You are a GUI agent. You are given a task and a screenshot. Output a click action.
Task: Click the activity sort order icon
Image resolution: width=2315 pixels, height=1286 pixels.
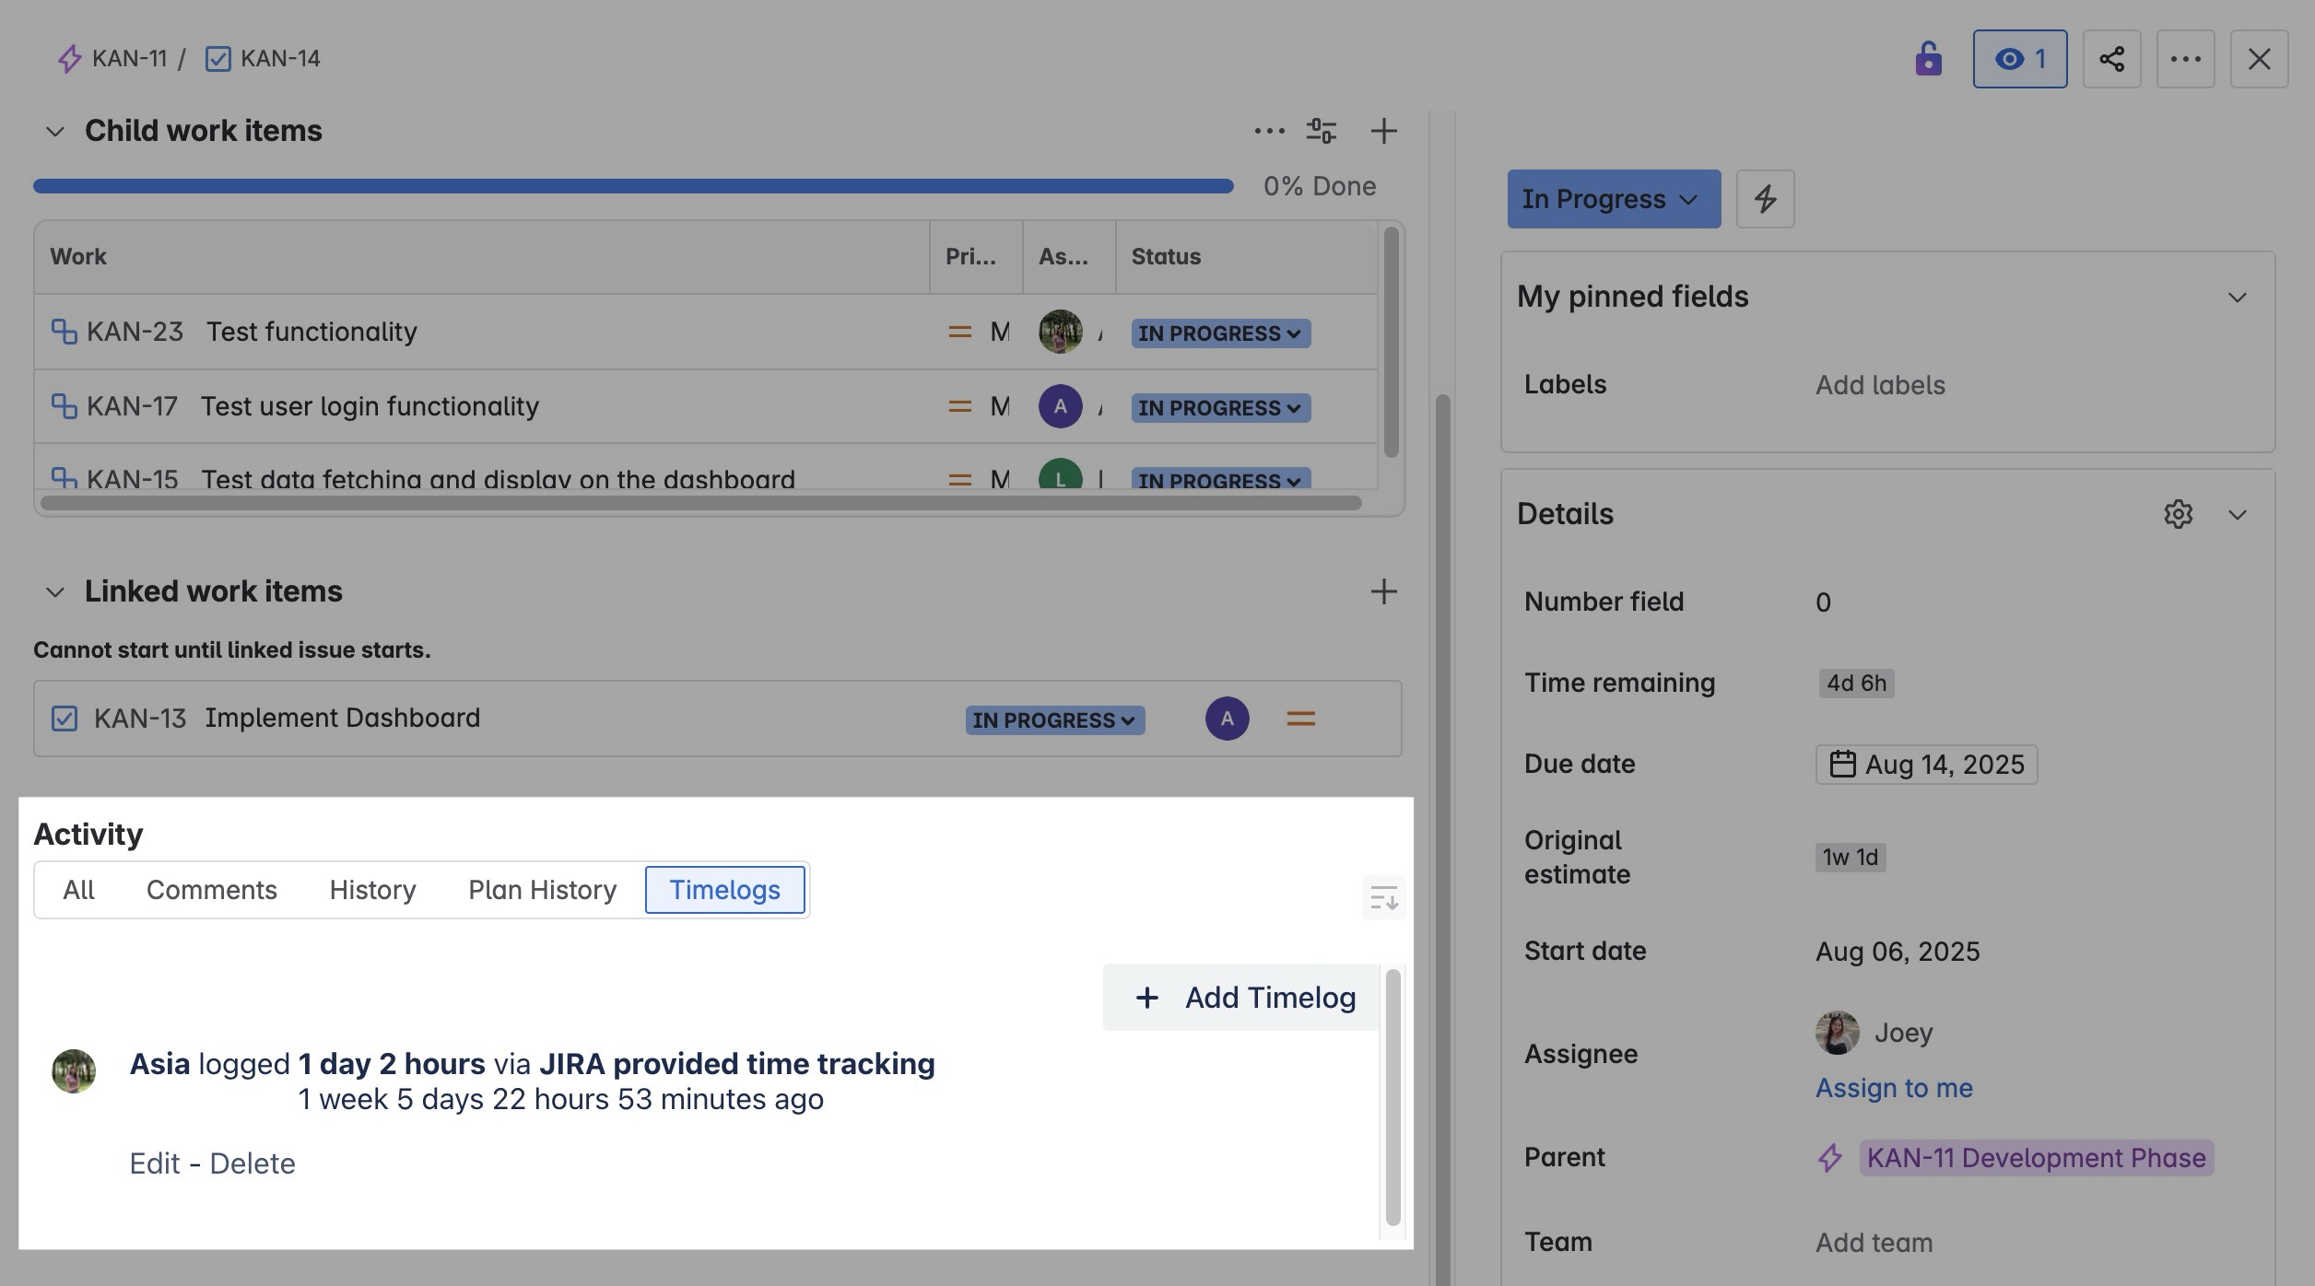point(1383,897)
